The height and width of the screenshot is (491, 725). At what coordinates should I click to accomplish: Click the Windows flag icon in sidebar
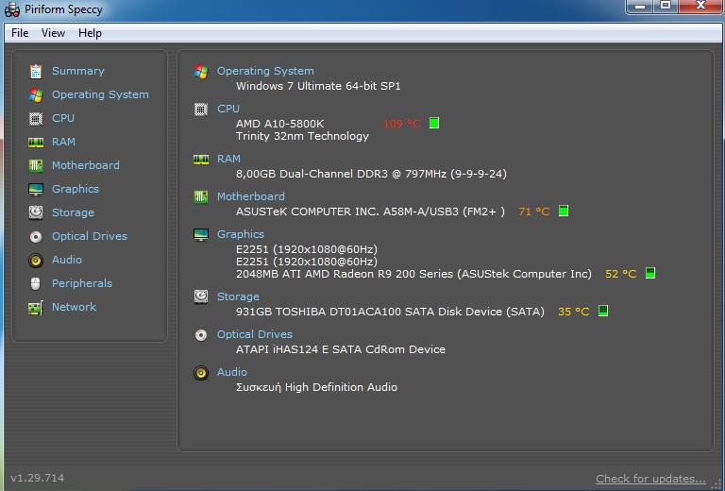(x=36, y=94)
